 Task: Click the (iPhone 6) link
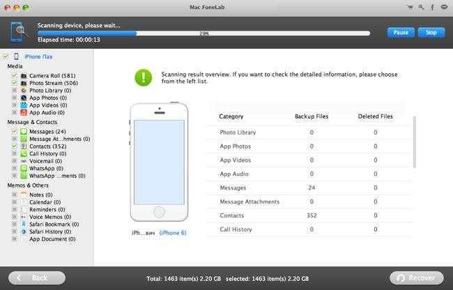tap(173, 233)
